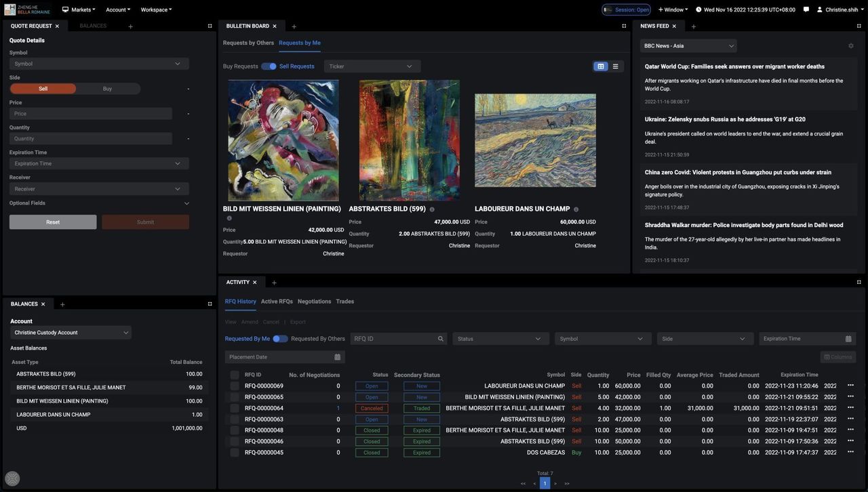Switch to Negotiations tab
868x492 pixels.
point(314,302)
